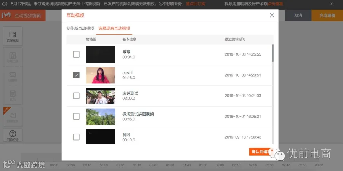The width and height of the screenshot is (343, 171).
Task: Click the 选择视频 camera icon
Action: tap(13, 35)
